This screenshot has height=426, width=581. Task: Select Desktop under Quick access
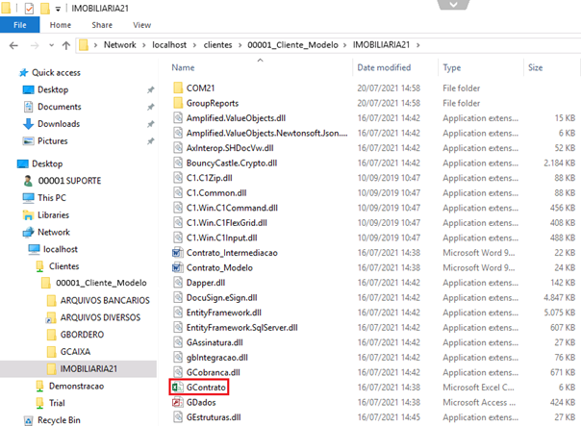53,89
